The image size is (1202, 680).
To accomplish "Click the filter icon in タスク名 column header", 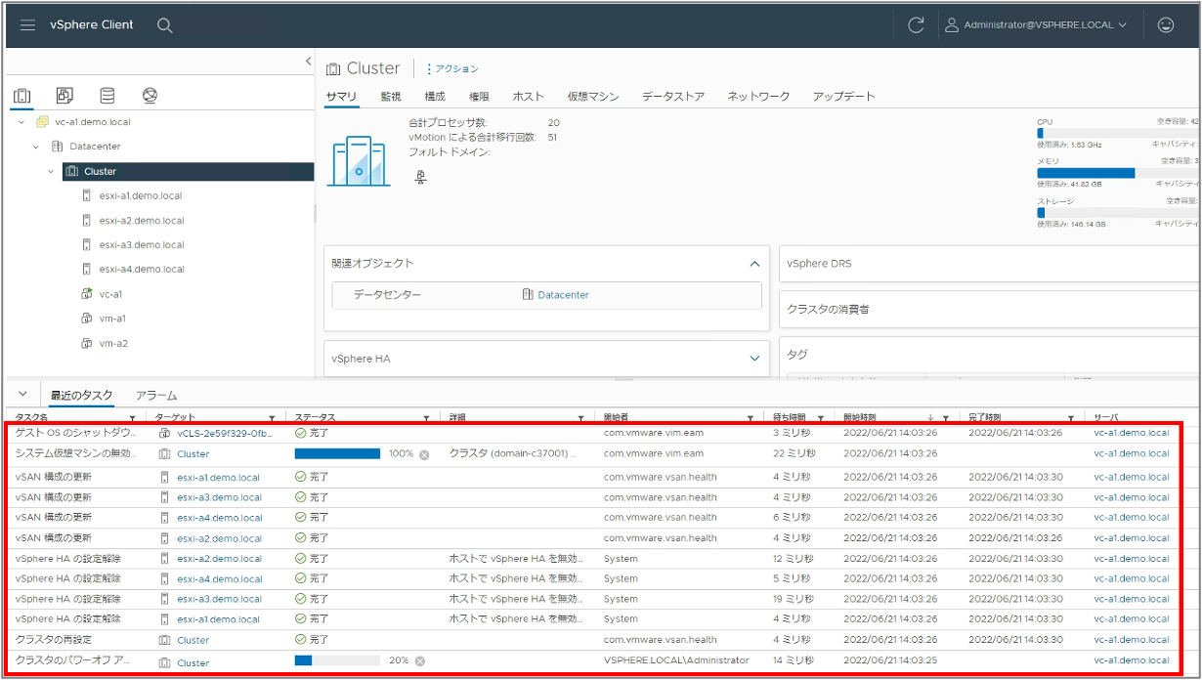I will 133,418.
